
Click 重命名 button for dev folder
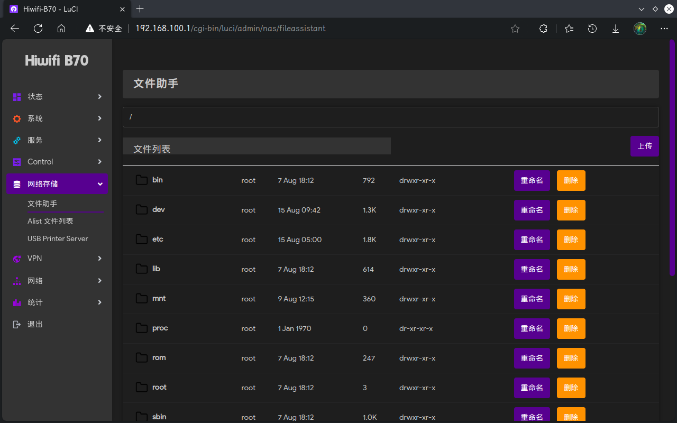tap(532, 210)
